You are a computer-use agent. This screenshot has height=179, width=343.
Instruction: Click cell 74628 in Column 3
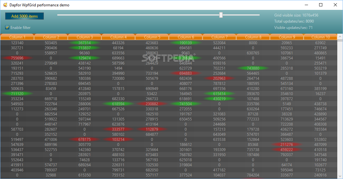(x=85, y=160)
